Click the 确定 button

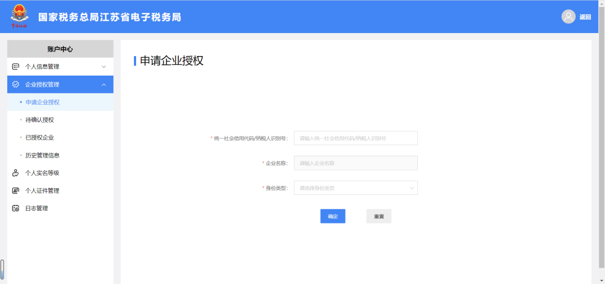[333, 216]
